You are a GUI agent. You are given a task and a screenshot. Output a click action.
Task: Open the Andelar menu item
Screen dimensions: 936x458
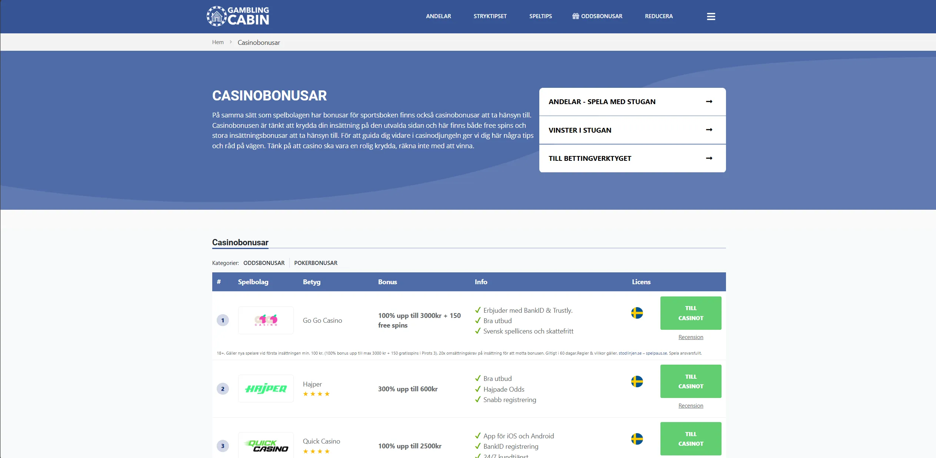point(438,16)
